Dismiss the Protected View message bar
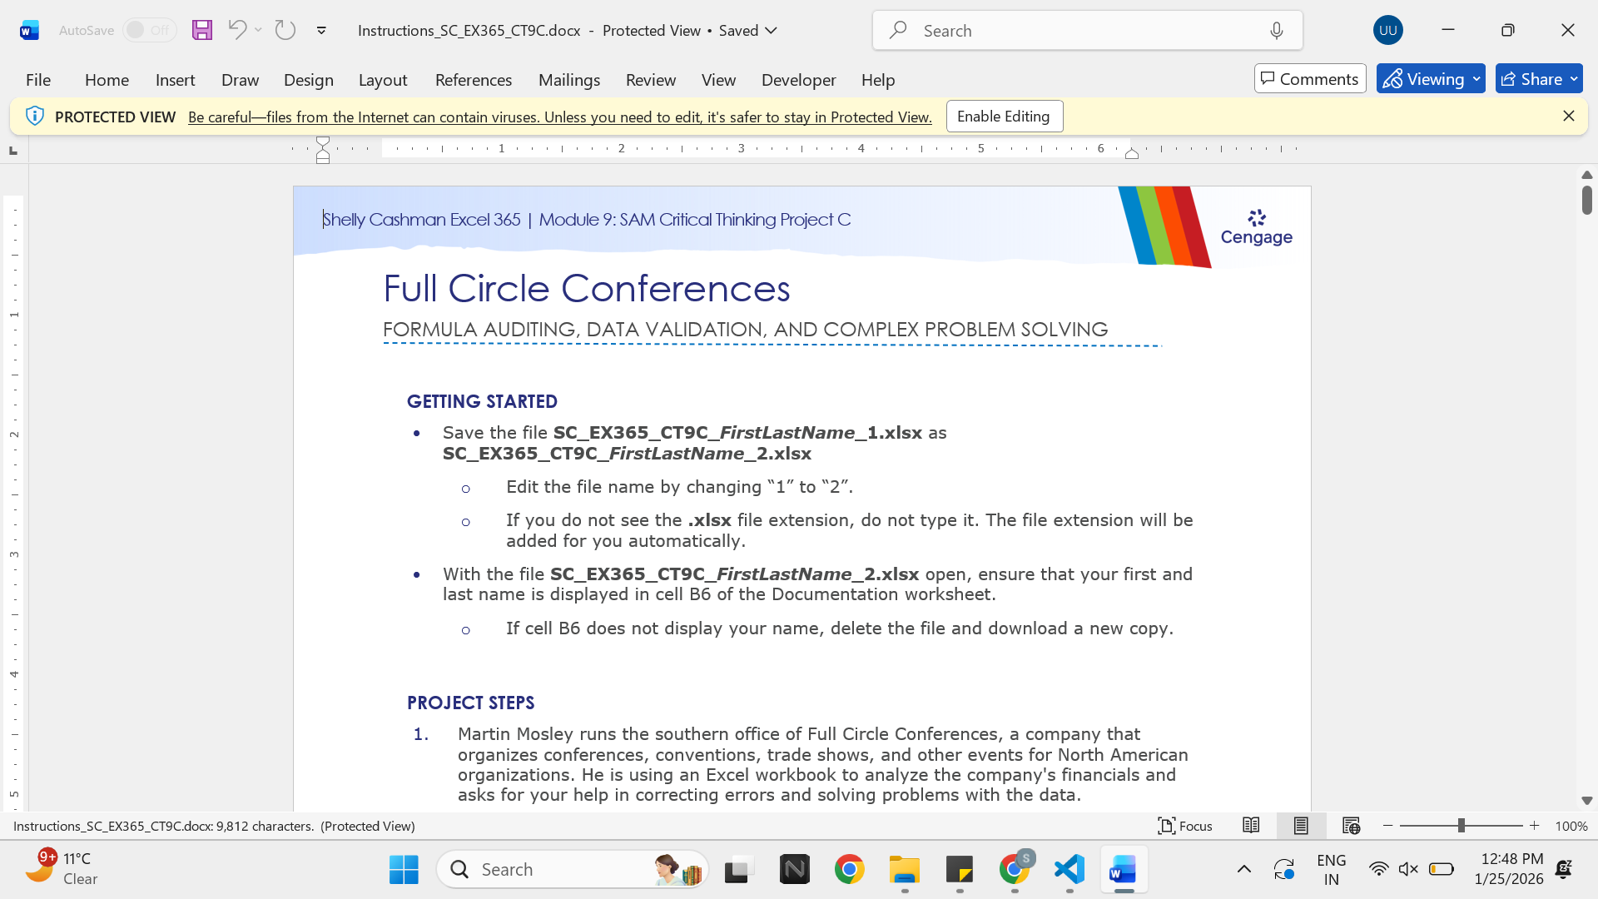The image size is (1598, 899). [1569, 116]
